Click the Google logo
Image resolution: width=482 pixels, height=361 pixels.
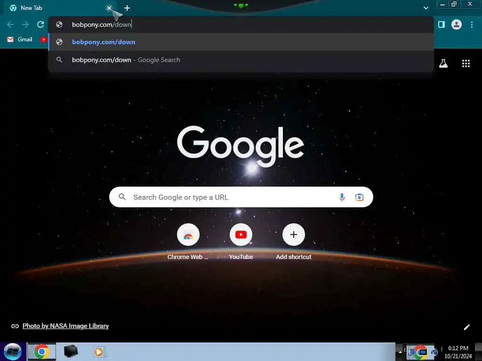pyautogui.click(x=241, y=147)
